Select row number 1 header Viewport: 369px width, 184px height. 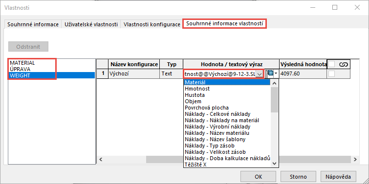point(103,74)
